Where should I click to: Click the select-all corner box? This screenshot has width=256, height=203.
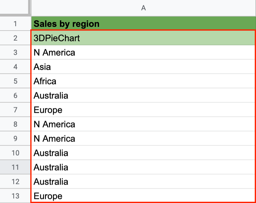pos(14,7)
